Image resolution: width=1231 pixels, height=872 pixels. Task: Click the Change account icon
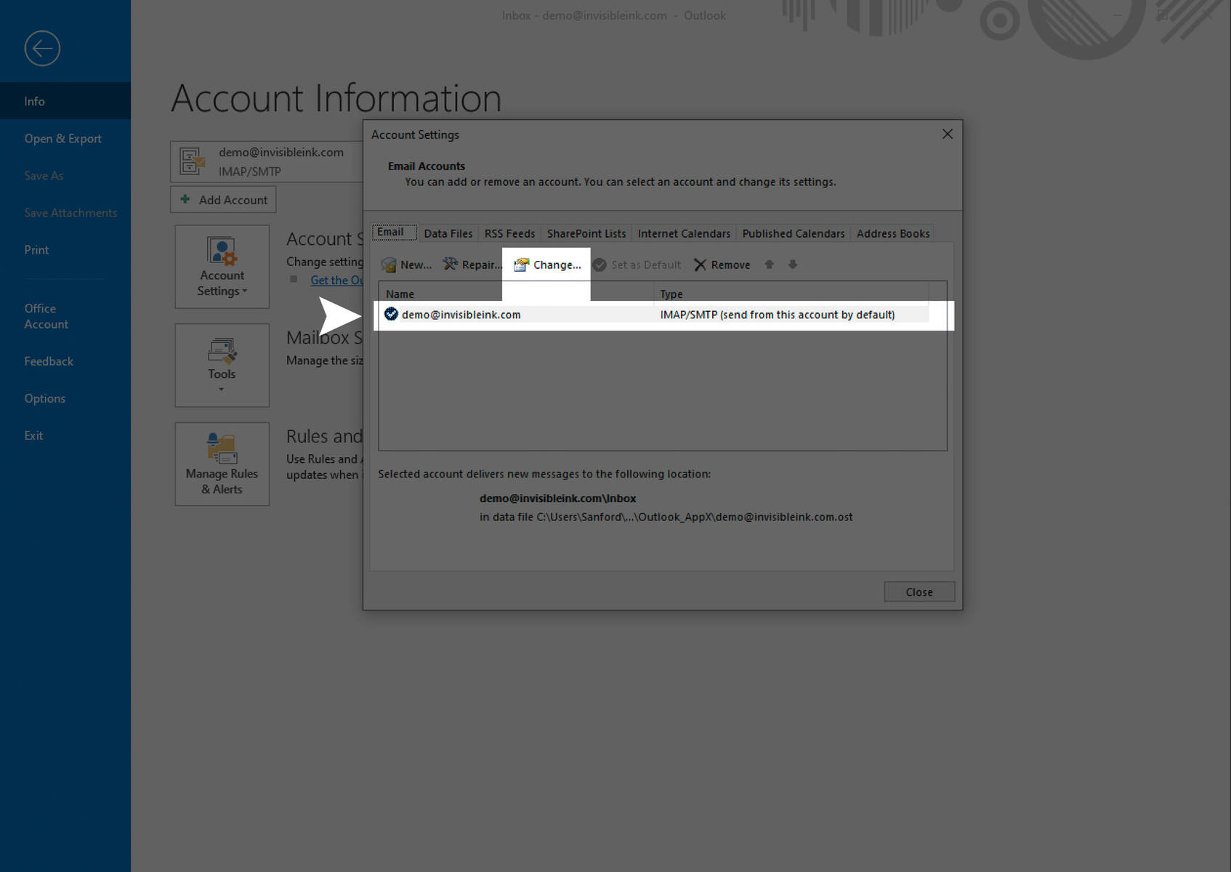pos(521,265)
